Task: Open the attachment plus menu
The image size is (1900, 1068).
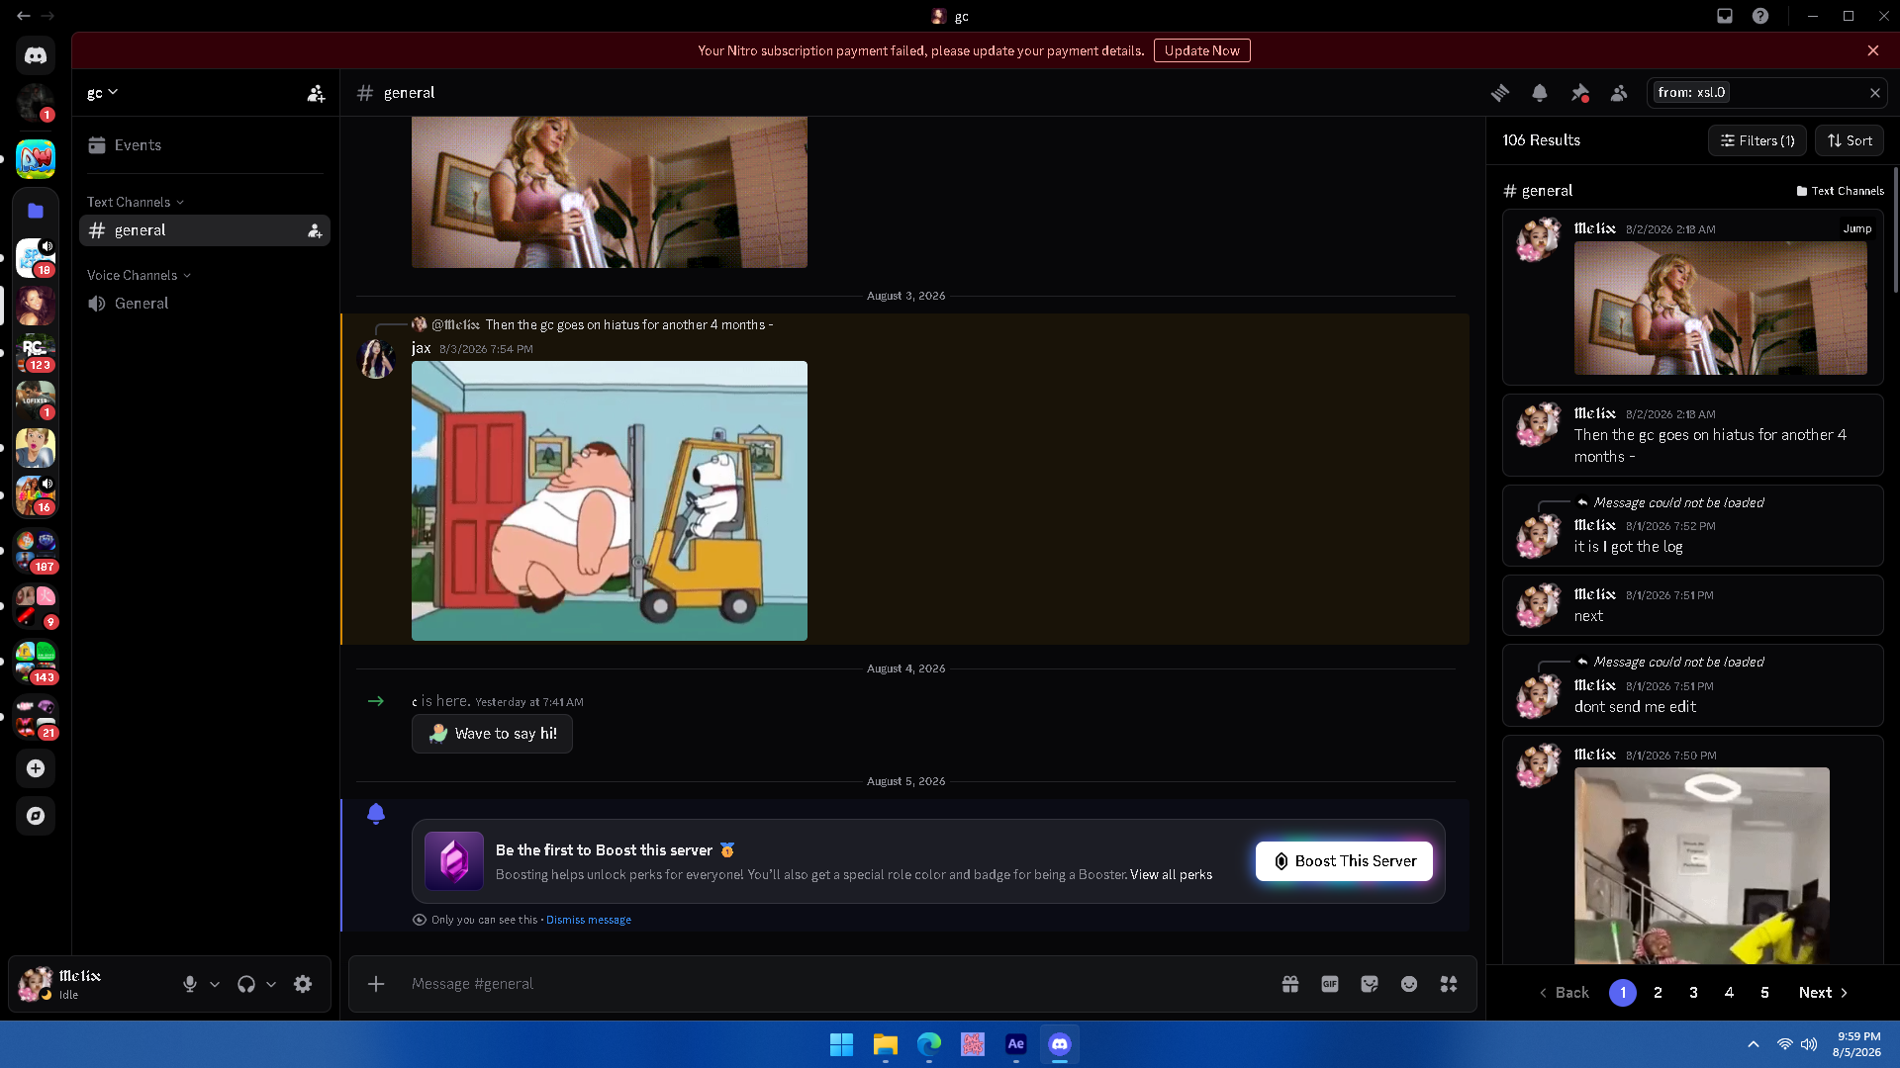Action: tap(376, 984)
